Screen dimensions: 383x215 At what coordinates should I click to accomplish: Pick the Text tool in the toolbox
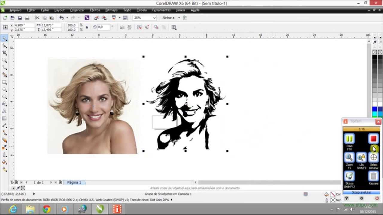pyautogui.click(x=4, y=111)
